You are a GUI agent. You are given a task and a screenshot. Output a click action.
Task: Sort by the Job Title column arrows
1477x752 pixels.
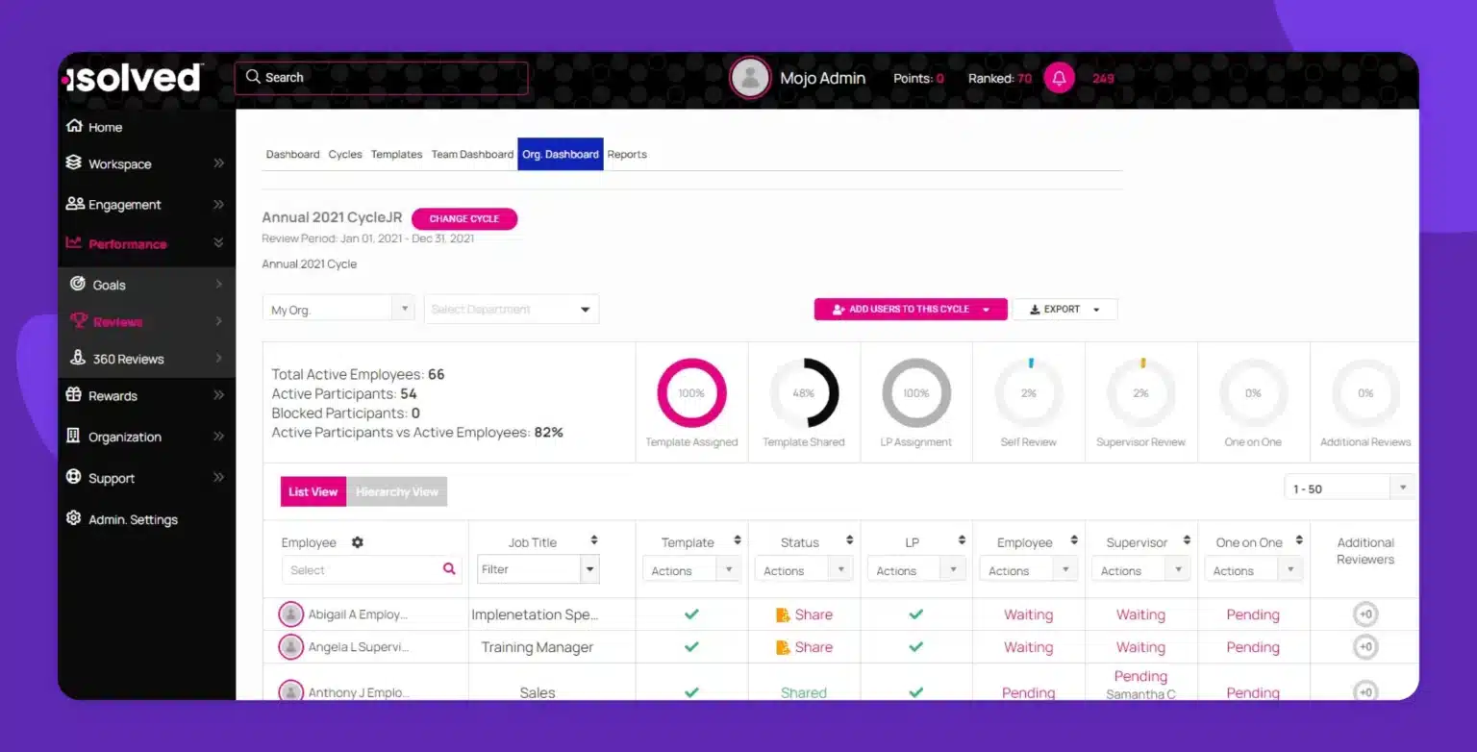click(594, 540)
